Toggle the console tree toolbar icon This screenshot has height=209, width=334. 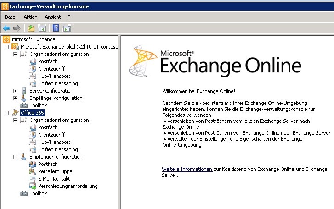pyautogui.click(x=42, y=28)
